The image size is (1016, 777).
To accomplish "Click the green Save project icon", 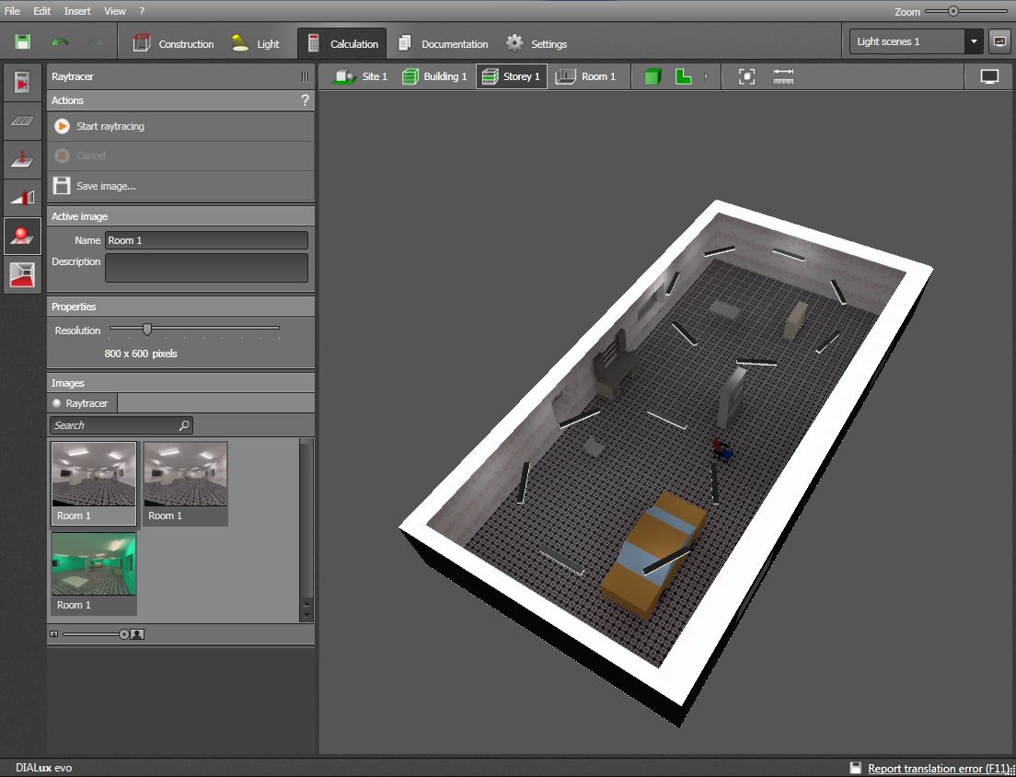I will [23, 42].
